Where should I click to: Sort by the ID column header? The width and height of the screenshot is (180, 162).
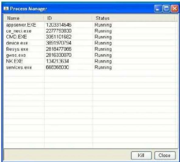[68, 18]
